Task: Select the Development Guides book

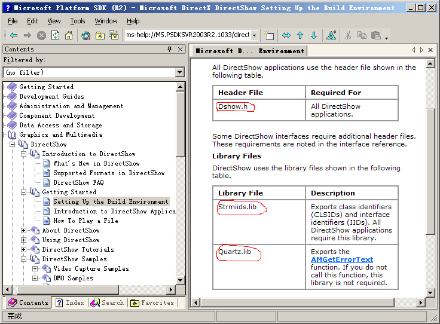Action: [x=52, y=97]
